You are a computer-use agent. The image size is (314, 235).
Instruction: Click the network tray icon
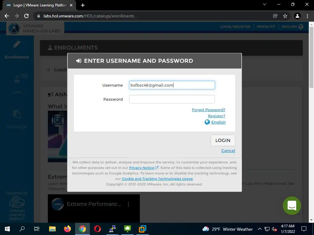click(x=267, y=229)
